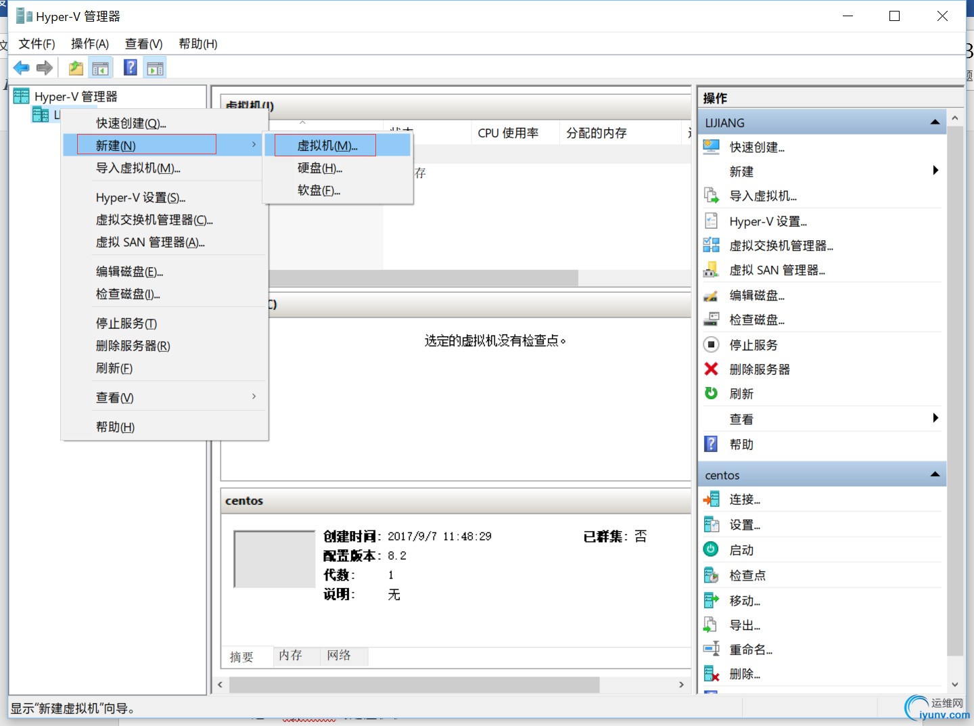Click the 快速创建 icon in actions pane
The height and width of the screenshot is (726, 974).
click(712, 147)
